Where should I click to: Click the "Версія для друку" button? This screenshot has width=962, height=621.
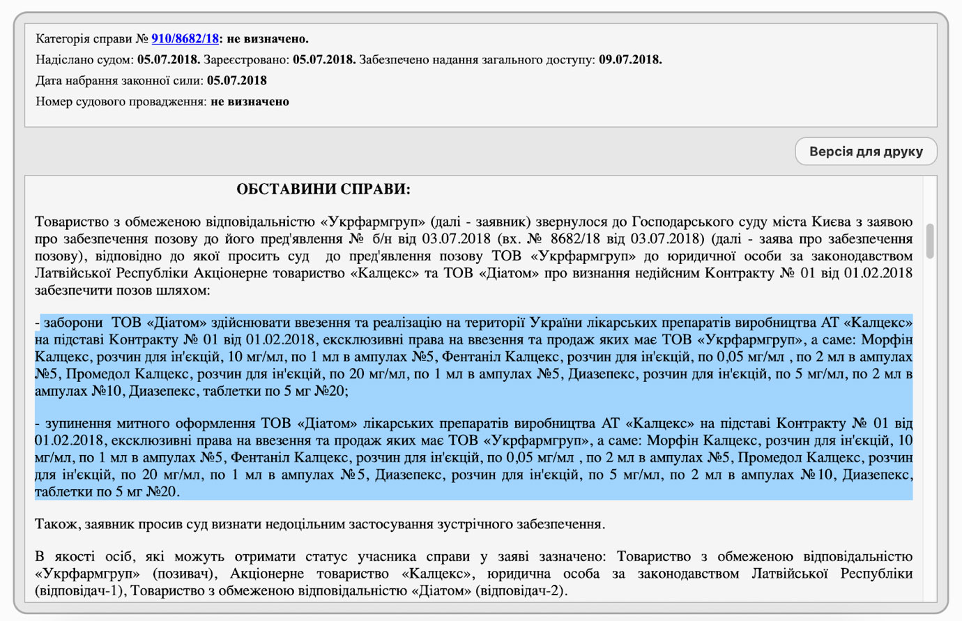866,151
